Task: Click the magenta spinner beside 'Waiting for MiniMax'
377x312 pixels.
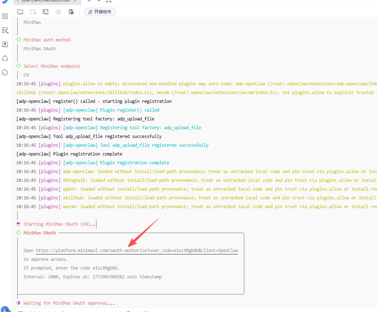Action: (18, 303)
